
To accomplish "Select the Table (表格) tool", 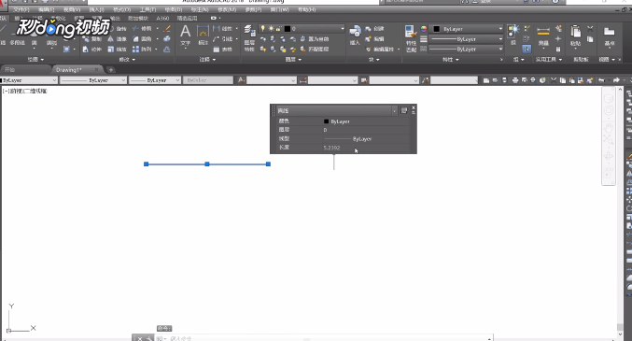I will click(222, 50).
